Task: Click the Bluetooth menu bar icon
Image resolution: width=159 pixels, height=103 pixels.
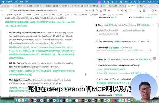Action: coord(117,2)
